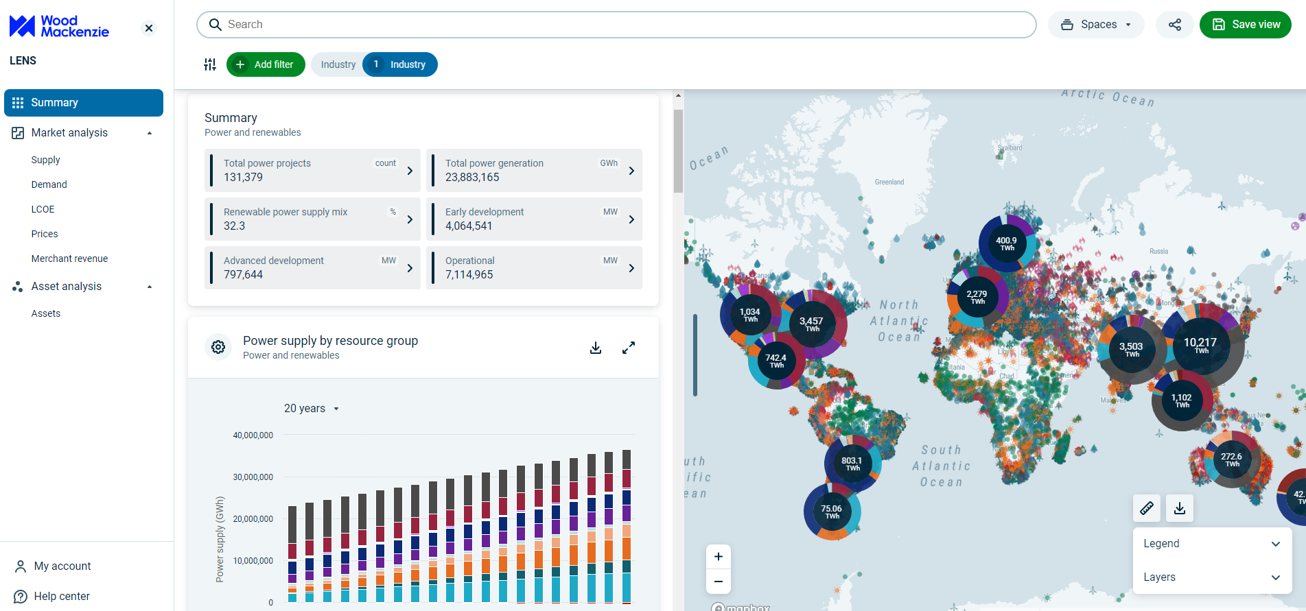Screen dimensions: 1306x611
Task: Expand the chart to fullscreen
Action: click(628, 348)
